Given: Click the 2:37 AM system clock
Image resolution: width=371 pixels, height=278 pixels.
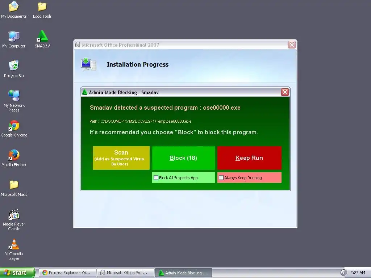Looking at the screenshot, I should (358, 273).
